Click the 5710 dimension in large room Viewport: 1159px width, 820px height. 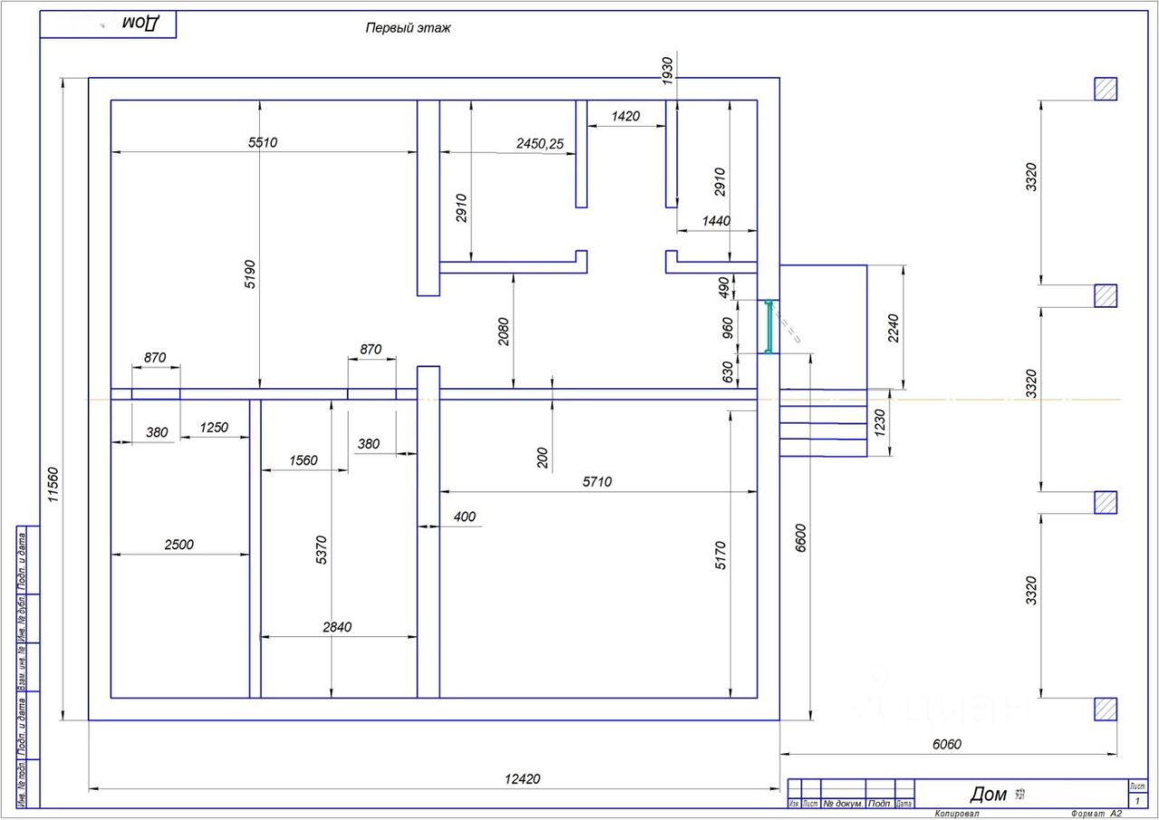(597, 482)
